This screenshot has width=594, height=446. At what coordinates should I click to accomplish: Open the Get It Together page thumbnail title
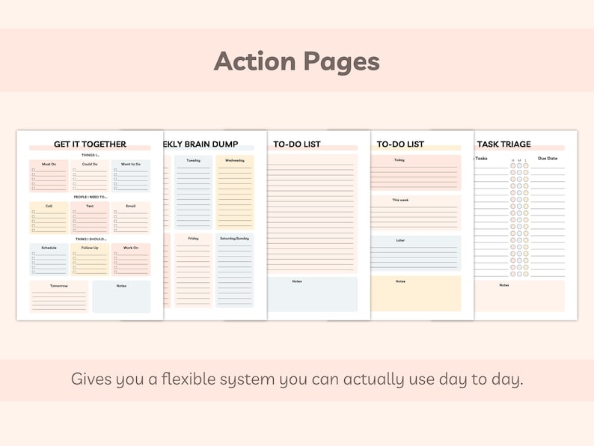[x=90, y=144]
